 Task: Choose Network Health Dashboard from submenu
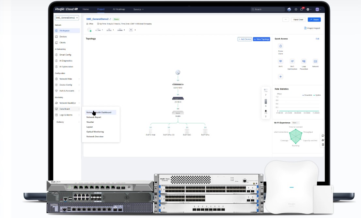coord(101,113)
